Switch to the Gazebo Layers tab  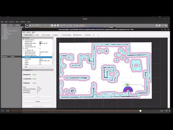[x=17, y=25]
